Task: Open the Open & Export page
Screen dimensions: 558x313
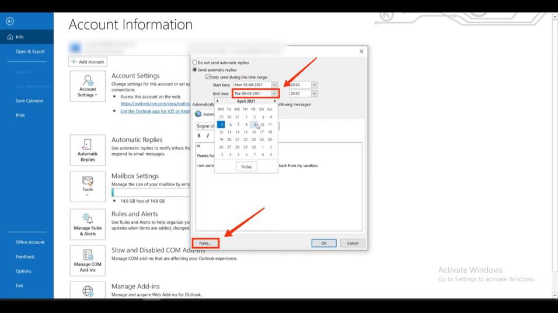Action: pyautogui.click(x=30, y=51)
